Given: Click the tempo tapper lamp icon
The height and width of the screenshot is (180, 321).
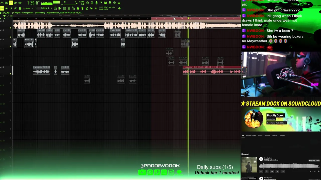Looking at the screenshot, I should tap(87, 8).
